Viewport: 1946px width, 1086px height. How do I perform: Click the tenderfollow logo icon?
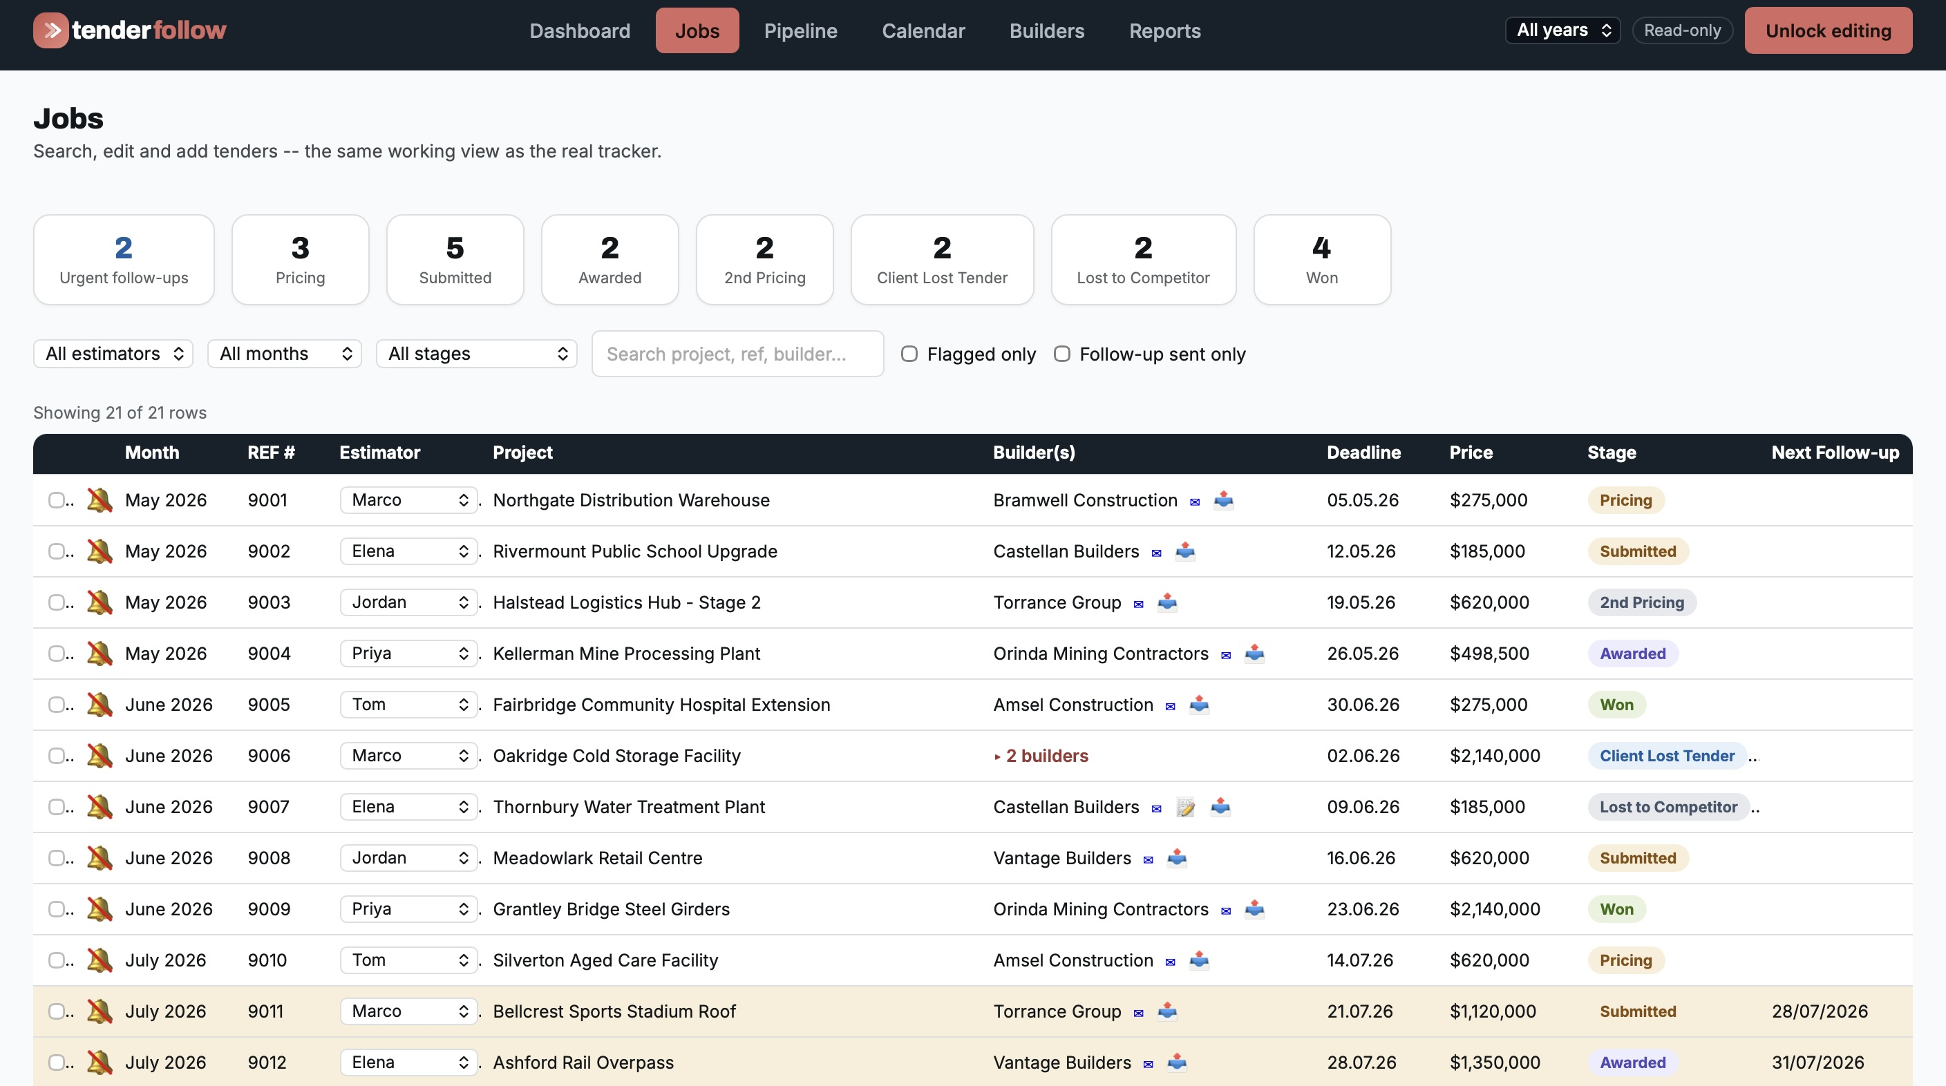click(x=50, y=30)
